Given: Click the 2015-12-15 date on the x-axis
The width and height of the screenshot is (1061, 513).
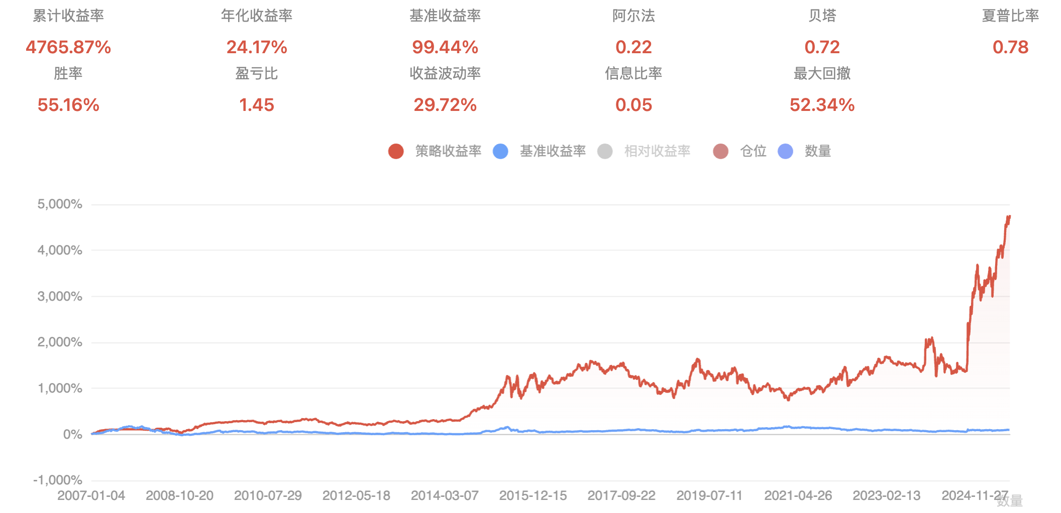Looking at the screenshot, I should (533, 495).
